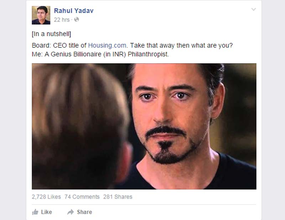Open the Housing.com link in post
The width and height of the screenshot is (285, 220).
(x=107, y=45)
